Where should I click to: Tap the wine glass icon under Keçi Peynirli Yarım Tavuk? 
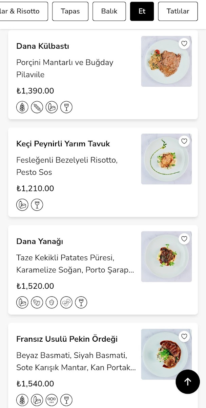pos(37,205)
